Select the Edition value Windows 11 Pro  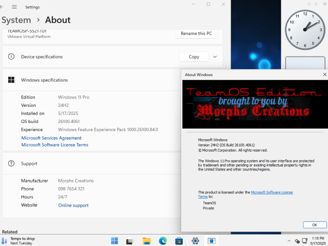[x=74, y=97]
